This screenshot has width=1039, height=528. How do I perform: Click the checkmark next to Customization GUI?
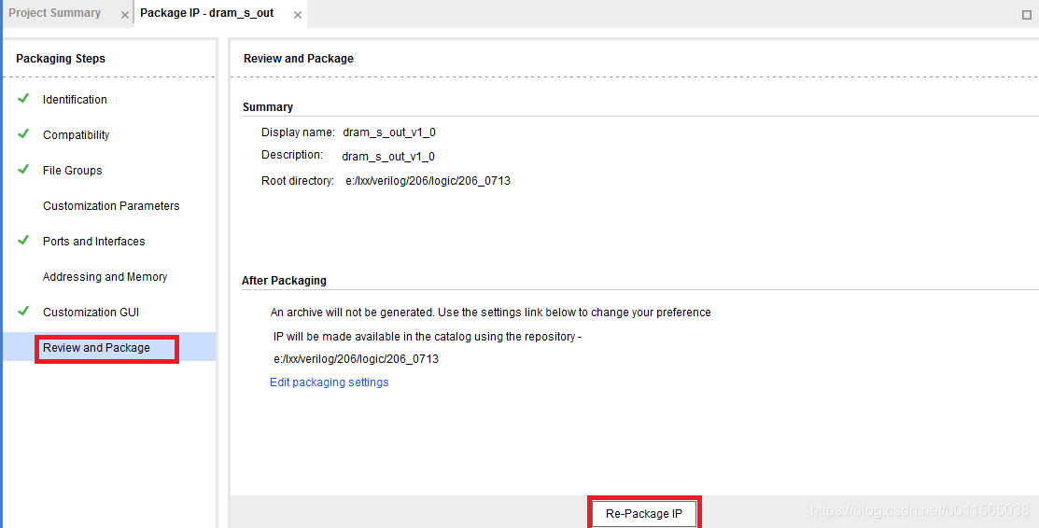23,311
